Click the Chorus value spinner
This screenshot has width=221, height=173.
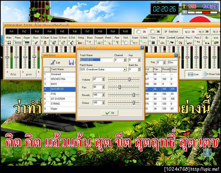pos(103,103)
